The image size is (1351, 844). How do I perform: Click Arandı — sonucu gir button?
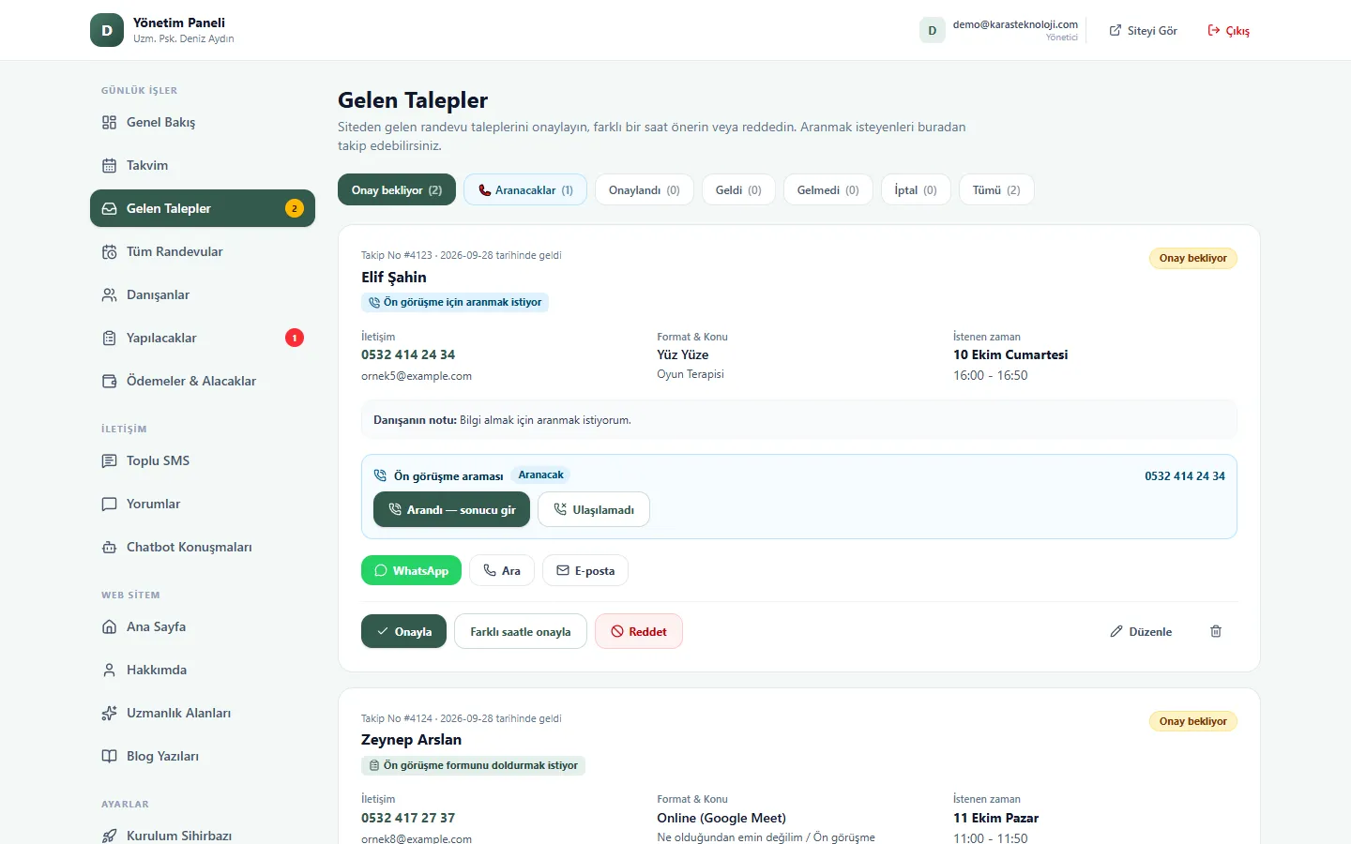451,509
